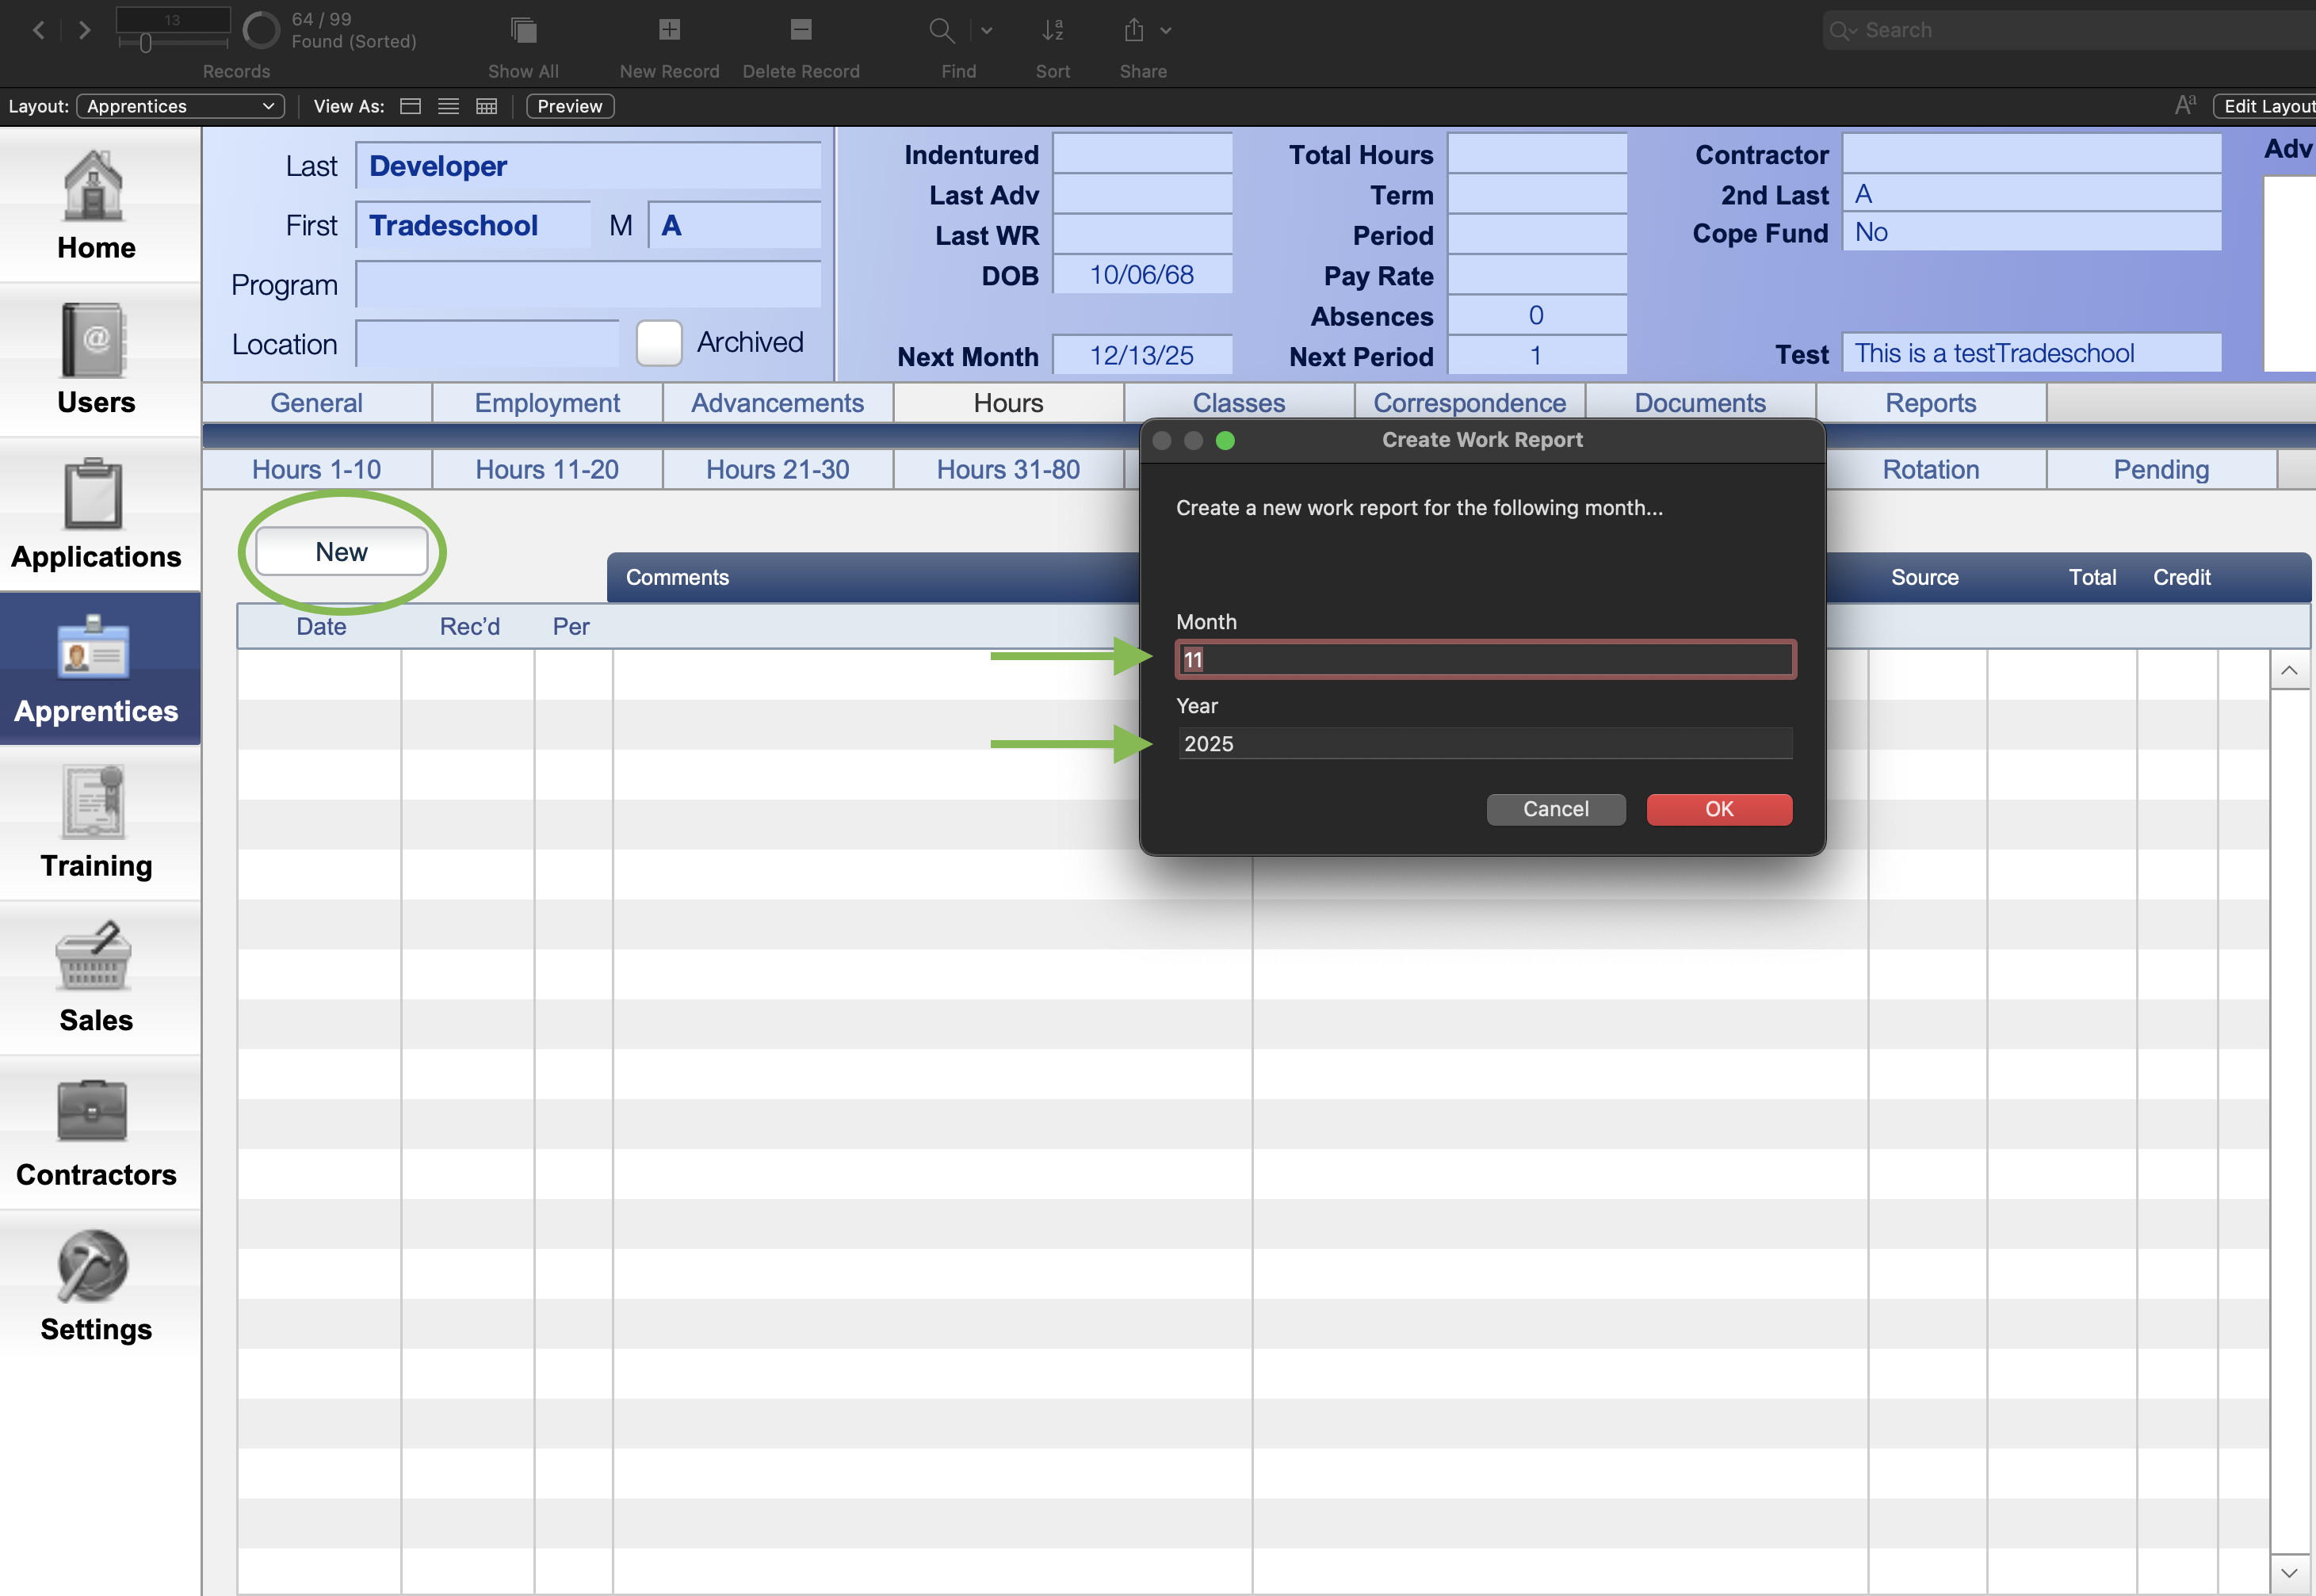This screenshot has height=1596, width=2316.
Task: Select the Hours 11-20 tab
Action: click(546, 469)
